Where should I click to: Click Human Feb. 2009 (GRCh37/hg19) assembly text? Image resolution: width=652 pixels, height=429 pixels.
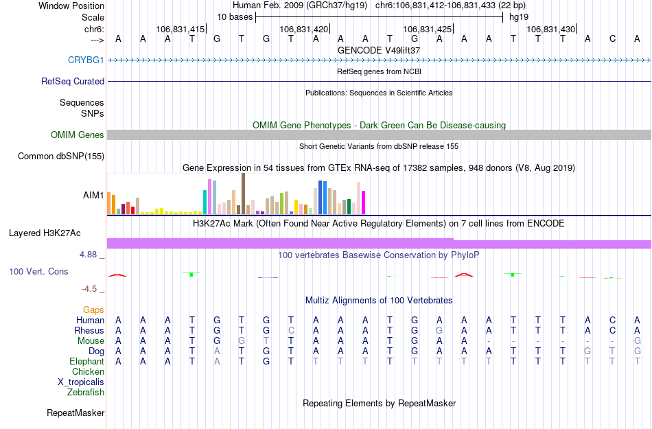[x=300, y=5]
